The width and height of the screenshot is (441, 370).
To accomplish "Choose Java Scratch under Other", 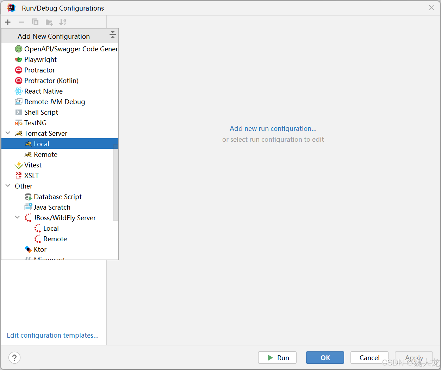I will 60,207.
